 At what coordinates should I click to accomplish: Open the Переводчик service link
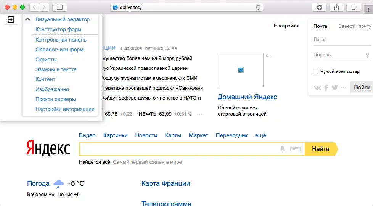(x=232, y=135)
